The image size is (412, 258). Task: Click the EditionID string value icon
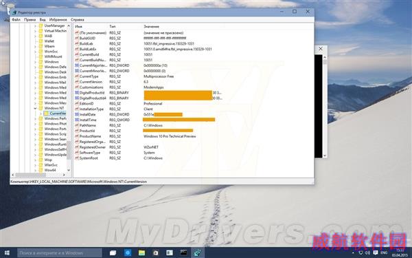[77, 103]
